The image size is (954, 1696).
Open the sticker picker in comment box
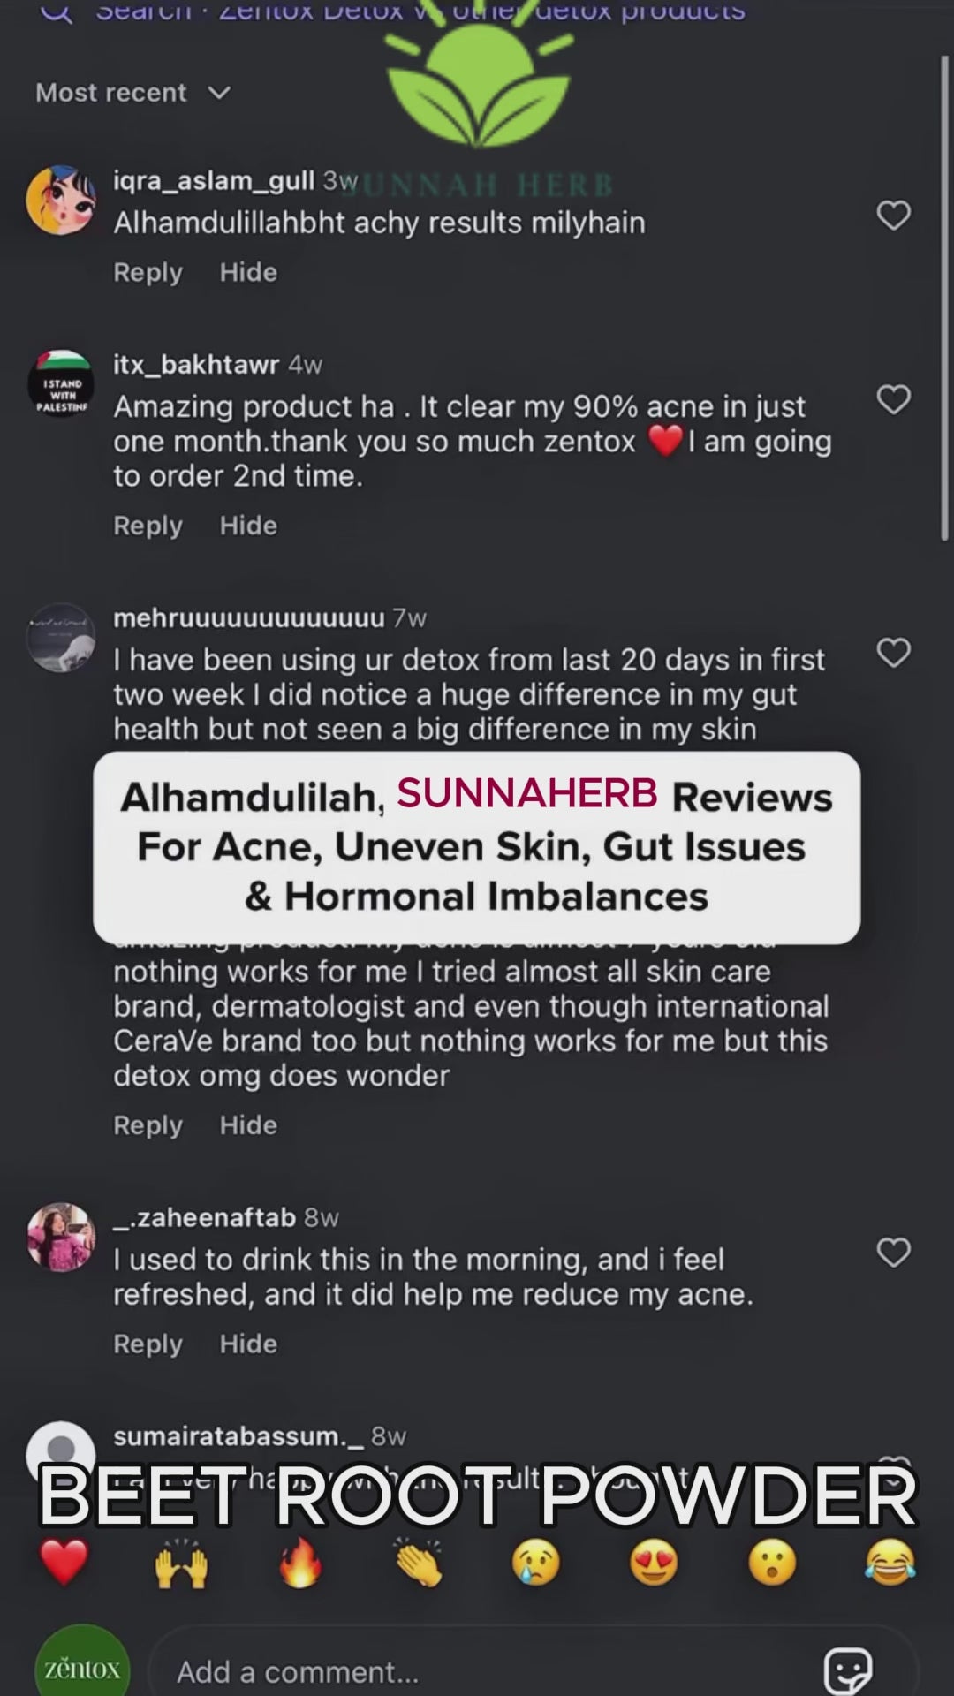[x=848, y=1669]
